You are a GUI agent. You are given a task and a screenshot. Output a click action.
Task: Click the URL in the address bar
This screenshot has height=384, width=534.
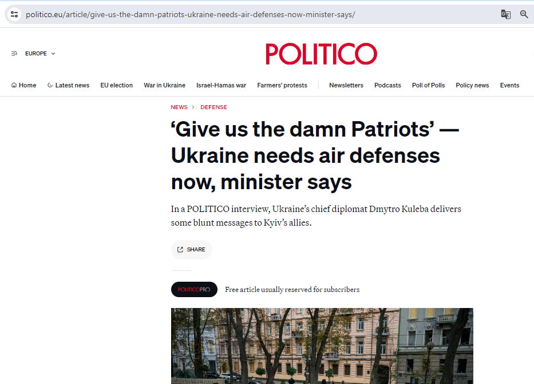(191, 14)
